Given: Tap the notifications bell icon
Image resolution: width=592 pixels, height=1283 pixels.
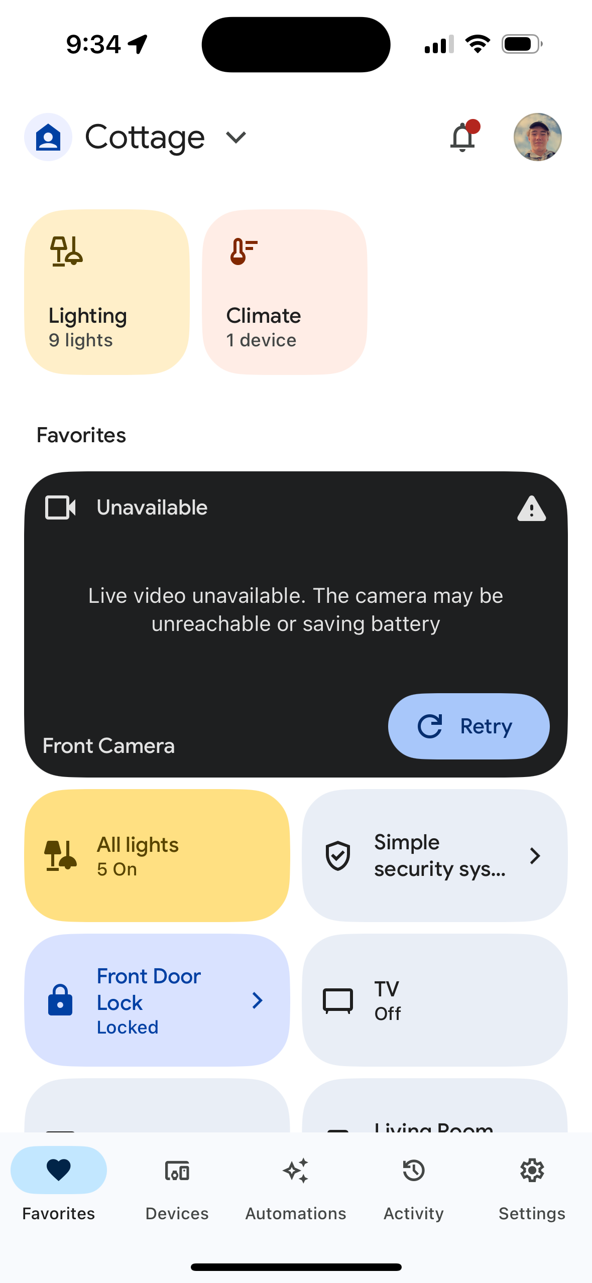Looking at the screenshot, I should pyautogui.click(x=462, y=137).
